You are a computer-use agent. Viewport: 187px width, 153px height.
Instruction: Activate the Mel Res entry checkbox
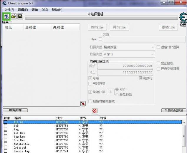click(x=6, y=133)
